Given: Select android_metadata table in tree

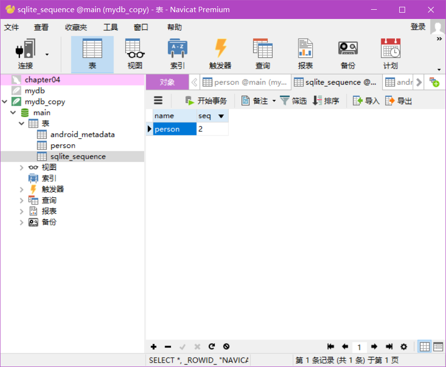Looking at the screenshot, I should click(x=82, y=134).
